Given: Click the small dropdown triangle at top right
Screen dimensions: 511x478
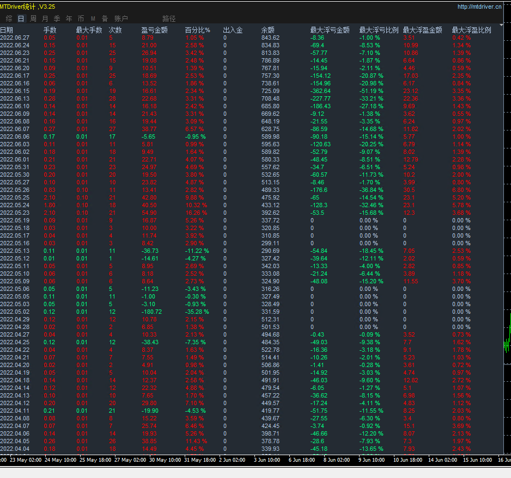Looking at the screenshot, I should (501, 24).
